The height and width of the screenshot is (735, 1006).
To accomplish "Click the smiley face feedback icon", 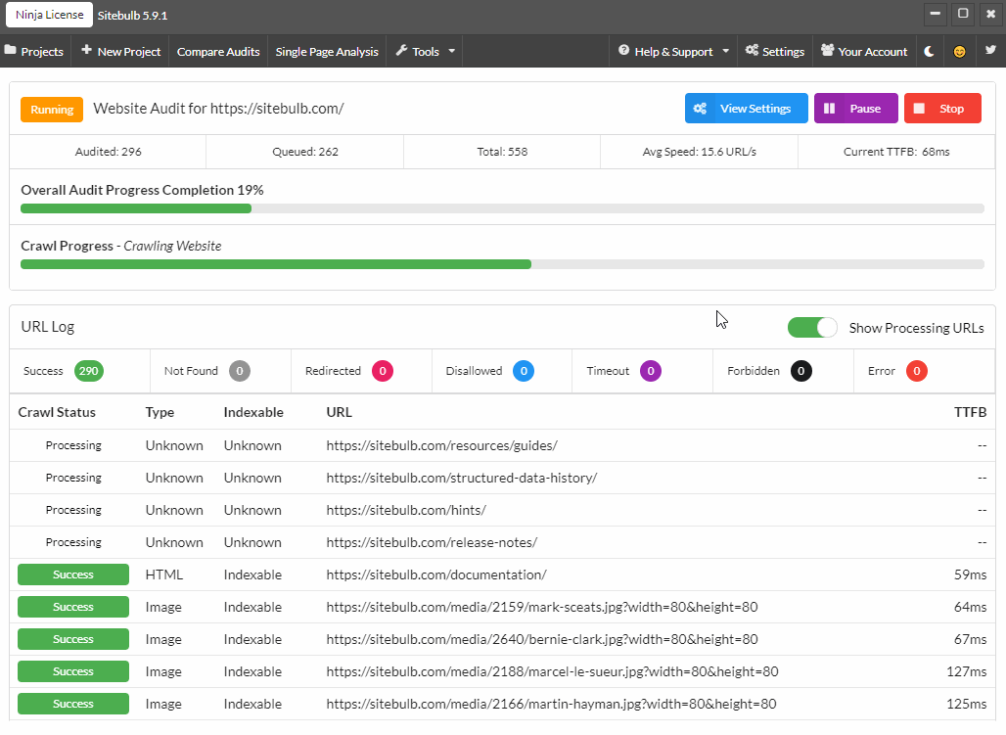I will coord(959,51).
